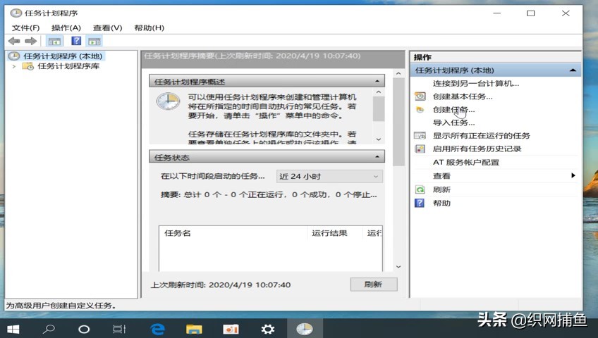The height and width of the screenshot is (338, 598).
Task: Click the center pane scroll-down arrow
Action: pyautogui.click(x=398, y=267)
